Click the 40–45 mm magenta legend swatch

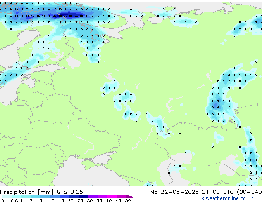pos(112,197)
